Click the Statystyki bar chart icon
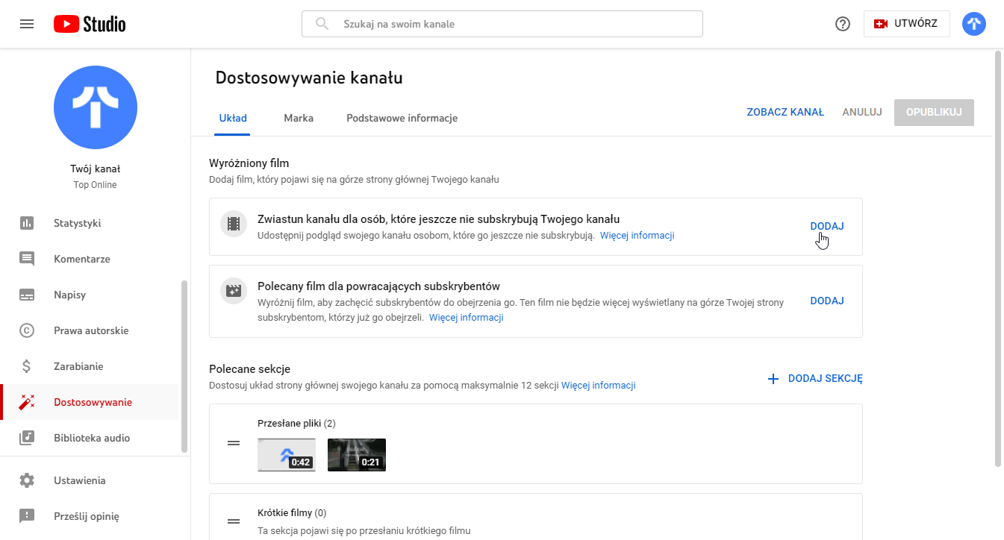The height and width of the screenshot is (540, 1004). (x=27, y=223)
